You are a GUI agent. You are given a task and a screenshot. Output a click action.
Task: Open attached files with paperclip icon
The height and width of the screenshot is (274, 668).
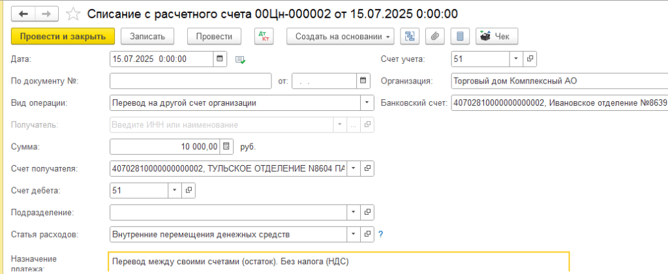[435, 37]
